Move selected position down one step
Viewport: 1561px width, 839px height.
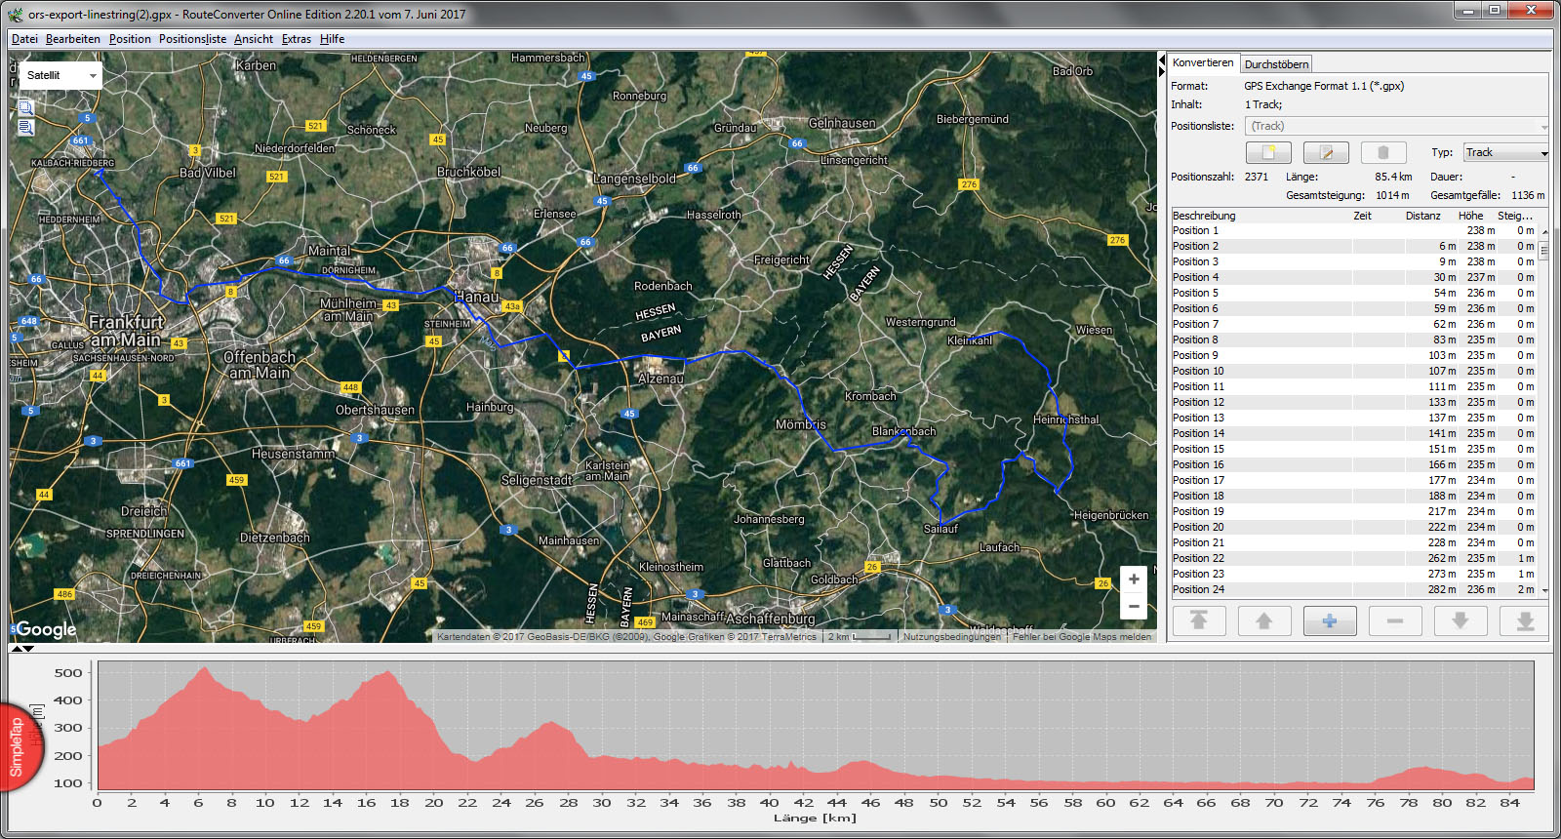tap(1460, 620)
